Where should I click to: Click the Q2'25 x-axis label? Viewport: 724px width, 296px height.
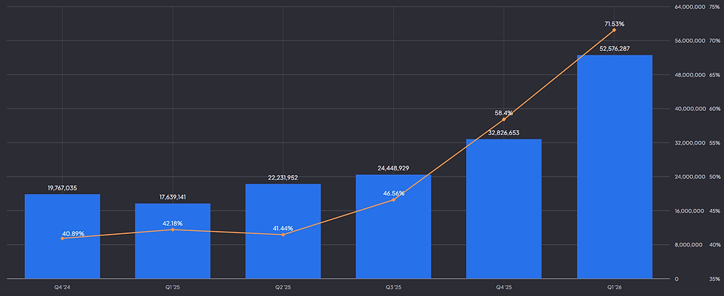(x=283, y=287)
